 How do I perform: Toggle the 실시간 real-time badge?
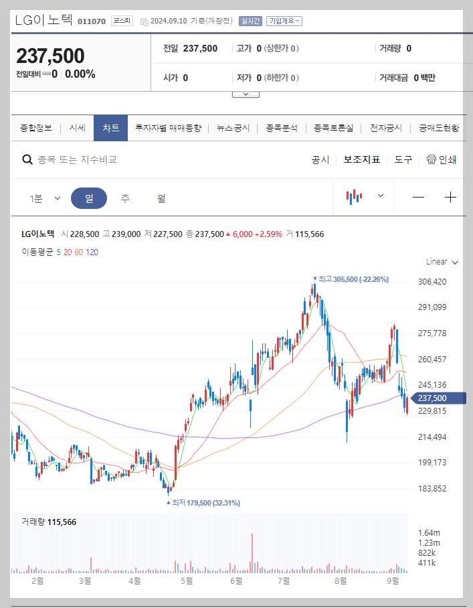click(251, 21)
